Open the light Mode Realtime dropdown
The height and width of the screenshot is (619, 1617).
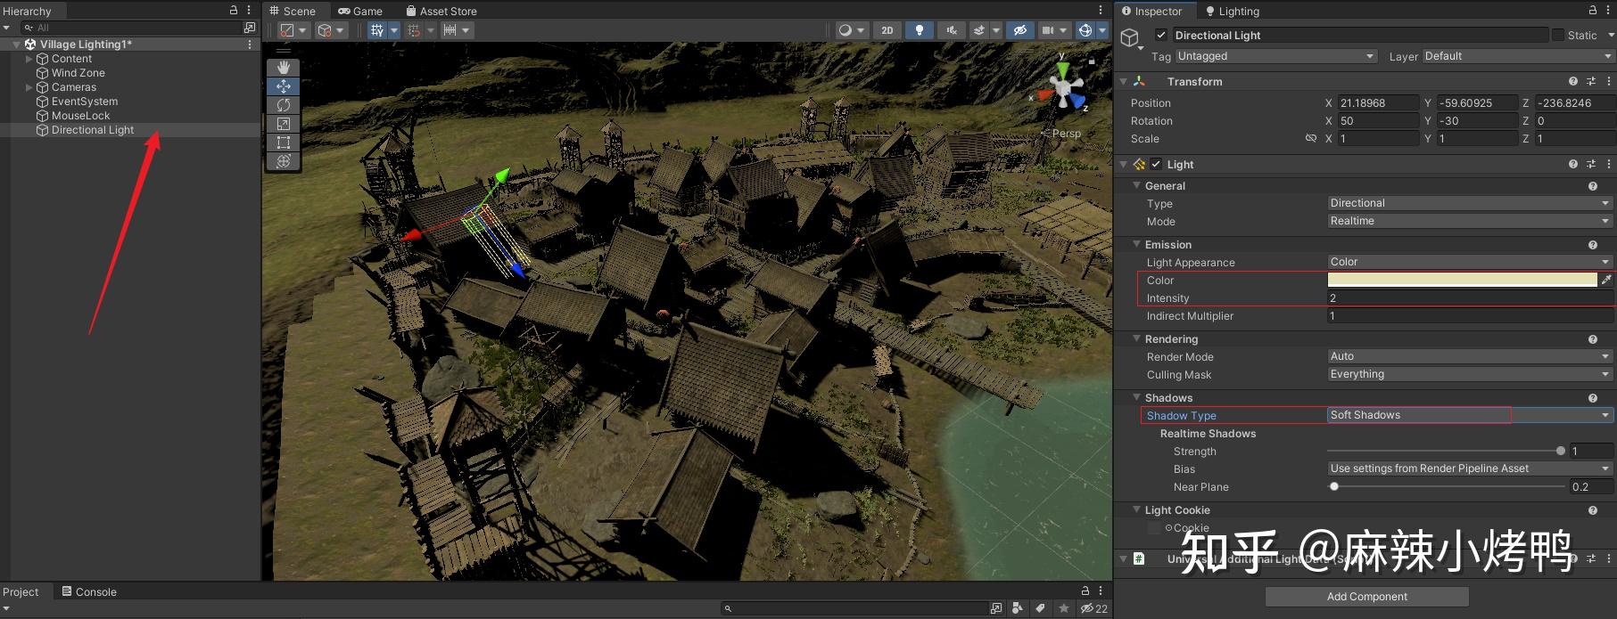pos(1470,221)
